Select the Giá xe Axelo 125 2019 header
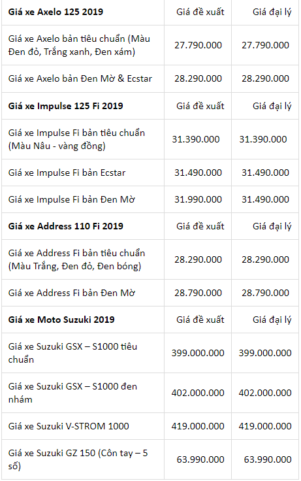 pyautogui.click(x=55, y=12)
